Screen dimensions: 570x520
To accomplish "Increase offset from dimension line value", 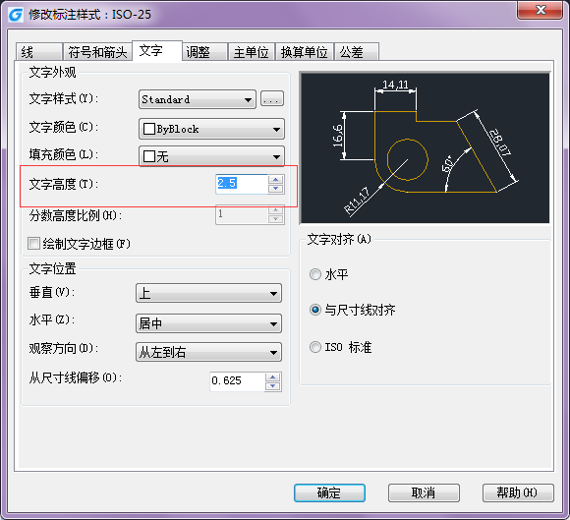I will (273, 377).
